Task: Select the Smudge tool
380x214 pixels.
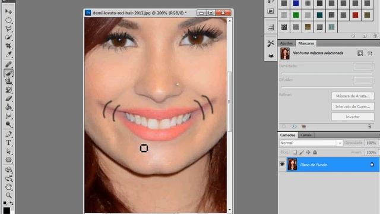Action: point(8,115)
